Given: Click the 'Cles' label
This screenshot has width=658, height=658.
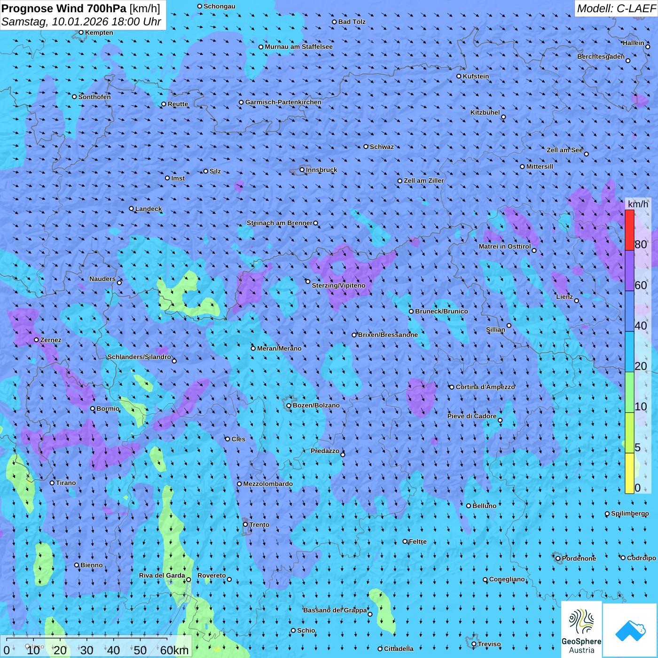Looking at the screenshot, I should (238, 439).
